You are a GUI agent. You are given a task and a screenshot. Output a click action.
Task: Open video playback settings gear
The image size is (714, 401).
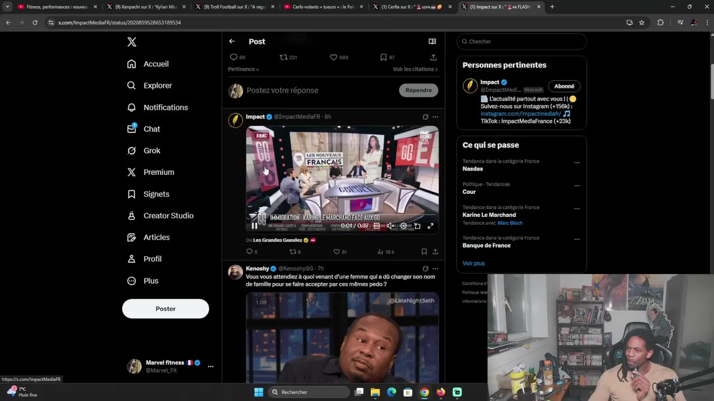pyautogui.click(x=403, y=226)
